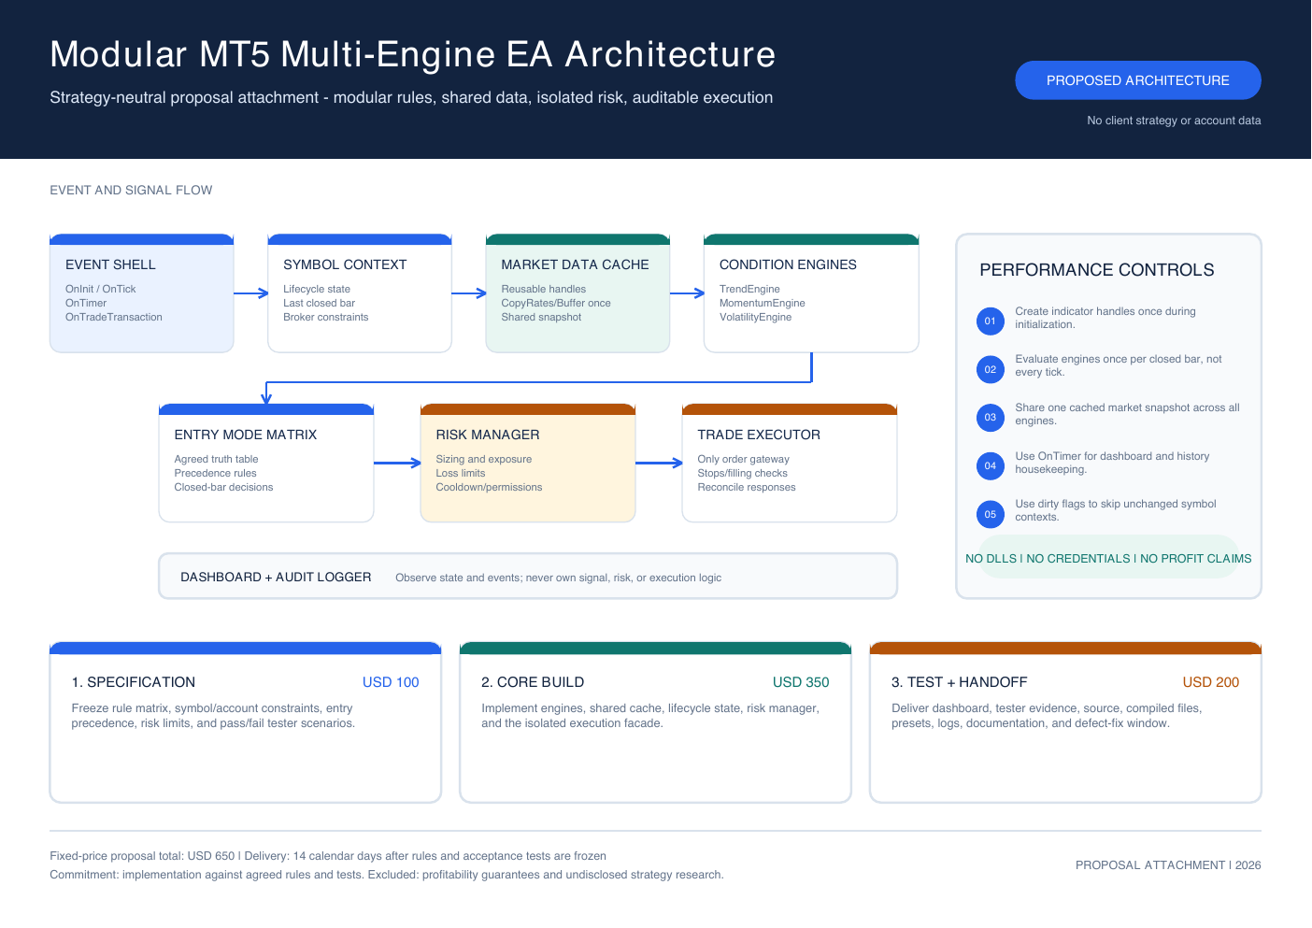Click the 'No client strategy or account data' note
Screen dimensions: 1312x928
[1174, 121]
